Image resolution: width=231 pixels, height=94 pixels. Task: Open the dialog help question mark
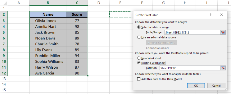(210, 15)
